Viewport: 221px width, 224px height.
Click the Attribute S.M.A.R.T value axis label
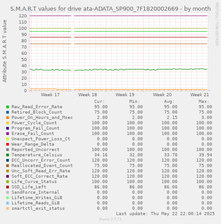pos(4,51)
